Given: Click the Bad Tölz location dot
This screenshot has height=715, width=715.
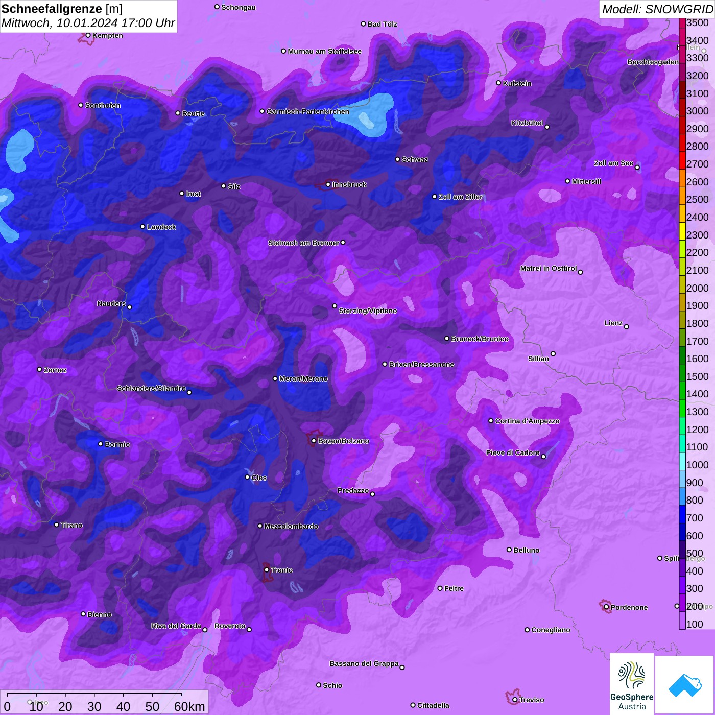Looking at the screenshot, I should tap(363, 23).
